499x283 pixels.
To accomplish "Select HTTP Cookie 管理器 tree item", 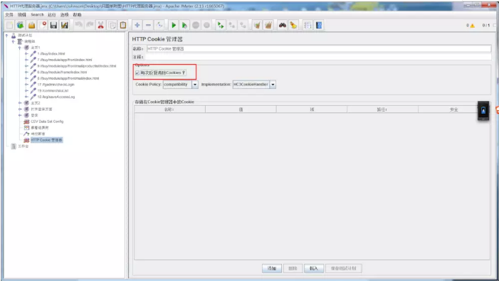I will (x=46, y=140).
